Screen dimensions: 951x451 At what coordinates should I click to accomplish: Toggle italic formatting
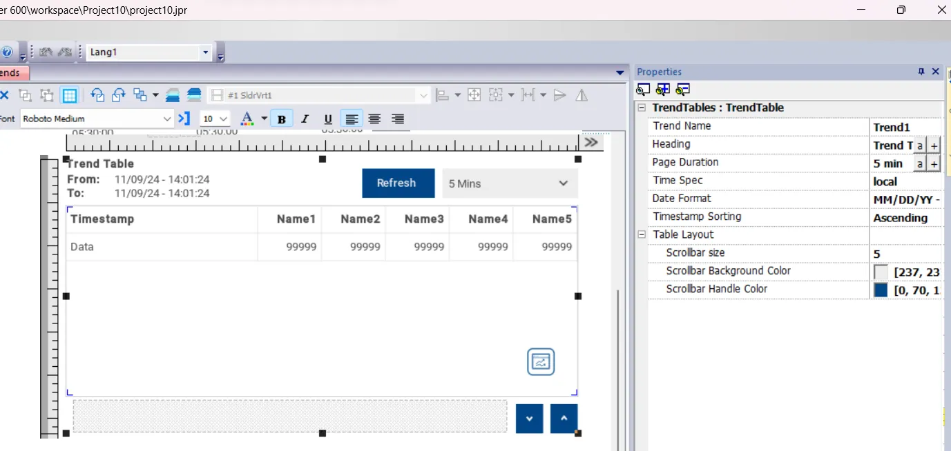305,118
